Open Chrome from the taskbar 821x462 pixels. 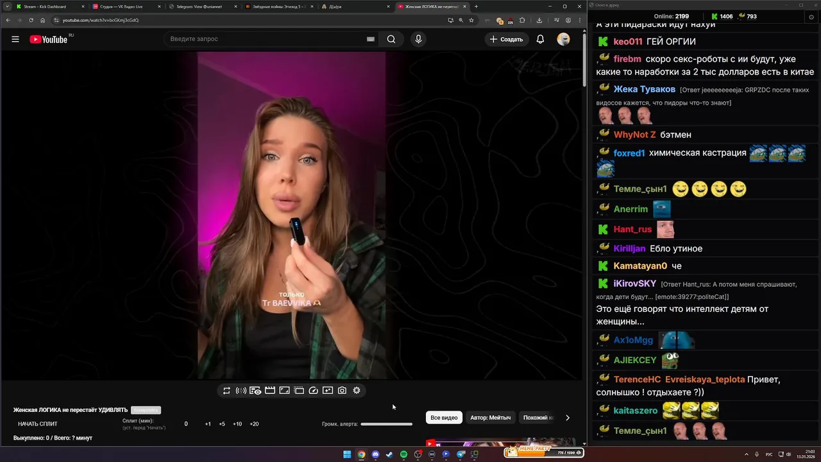click(361, 454)
